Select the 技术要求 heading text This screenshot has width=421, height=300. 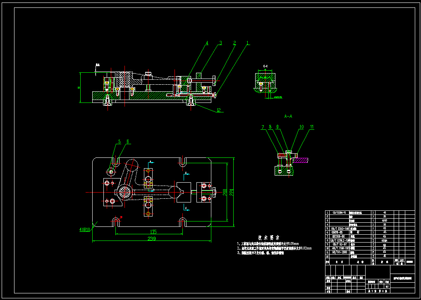[x=269, y=238]
